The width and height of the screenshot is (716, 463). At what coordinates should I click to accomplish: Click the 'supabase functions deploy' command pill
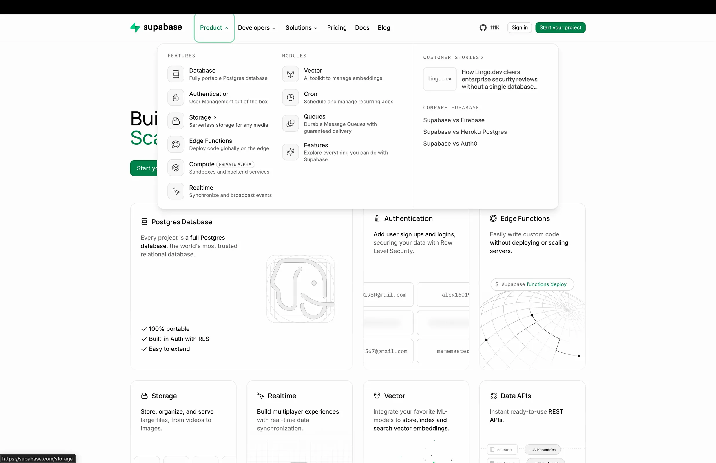tap(532, 284)
